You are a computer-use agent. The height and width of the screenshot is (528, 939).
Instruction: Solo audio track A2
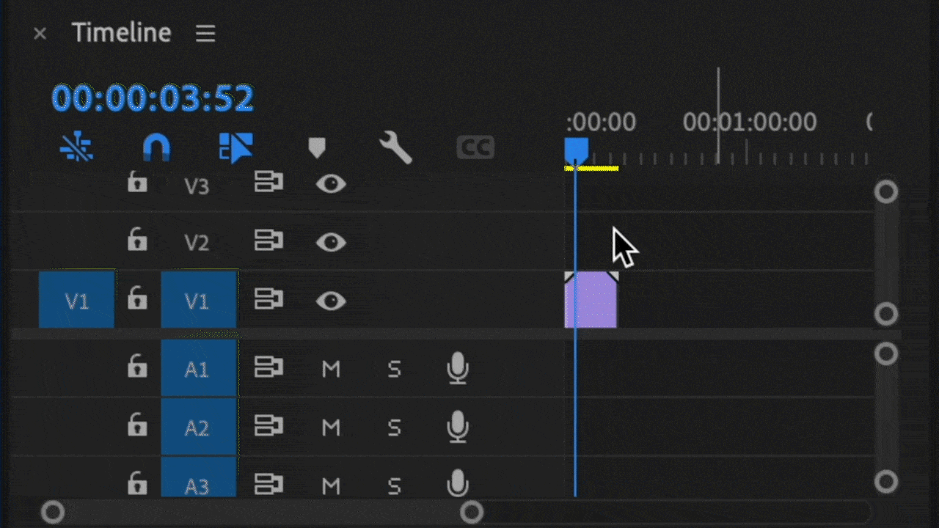(394, 427)
